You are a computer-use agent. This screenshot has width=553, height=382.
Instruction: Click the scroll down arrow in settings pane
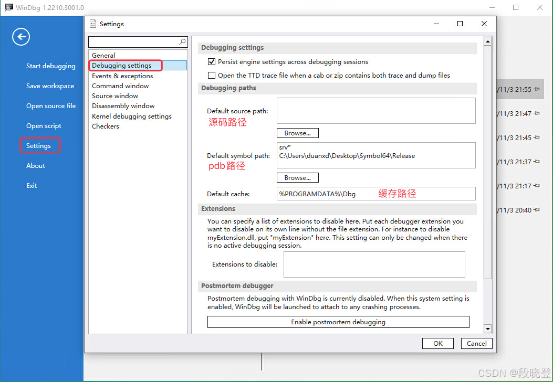tap(487, 329)
